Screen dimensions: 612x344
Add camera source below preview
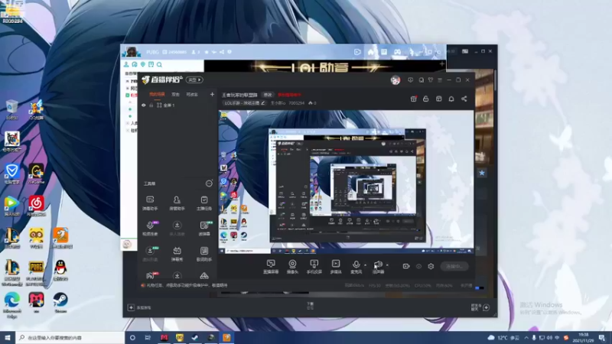point(292,267)
